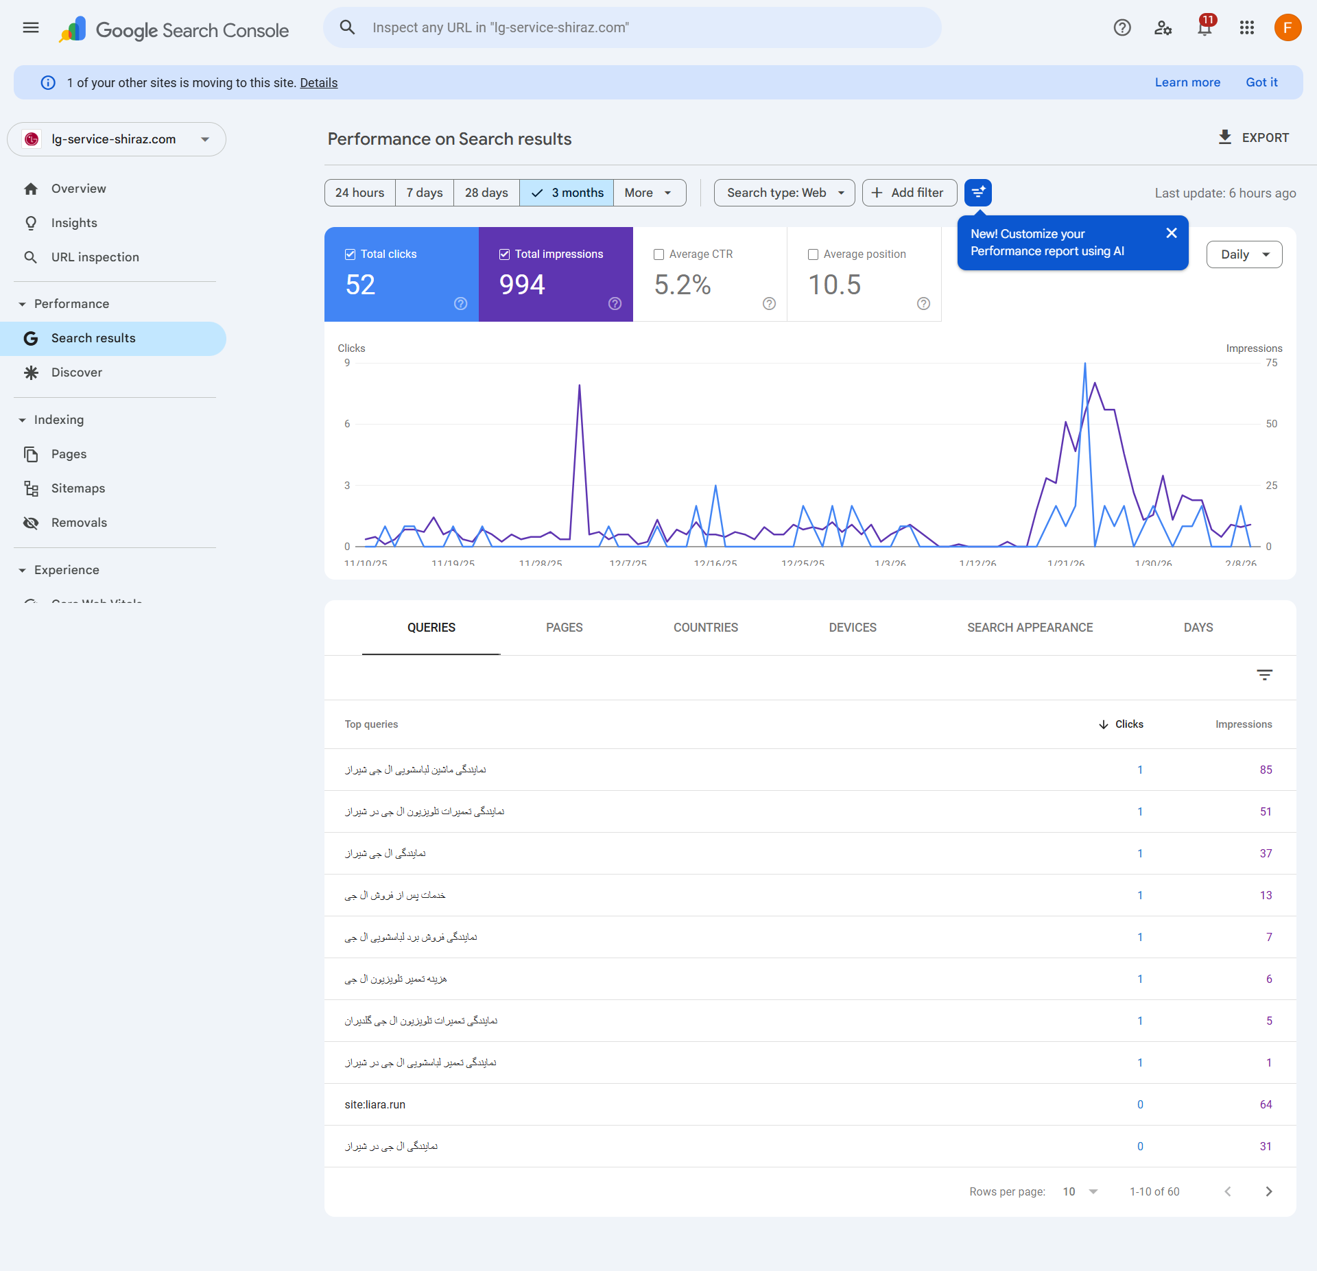Viewport: 1317px width, 1271px height.
Task: Select the 28 days date range
Action: pyautogui.click(x=486, y=193)
